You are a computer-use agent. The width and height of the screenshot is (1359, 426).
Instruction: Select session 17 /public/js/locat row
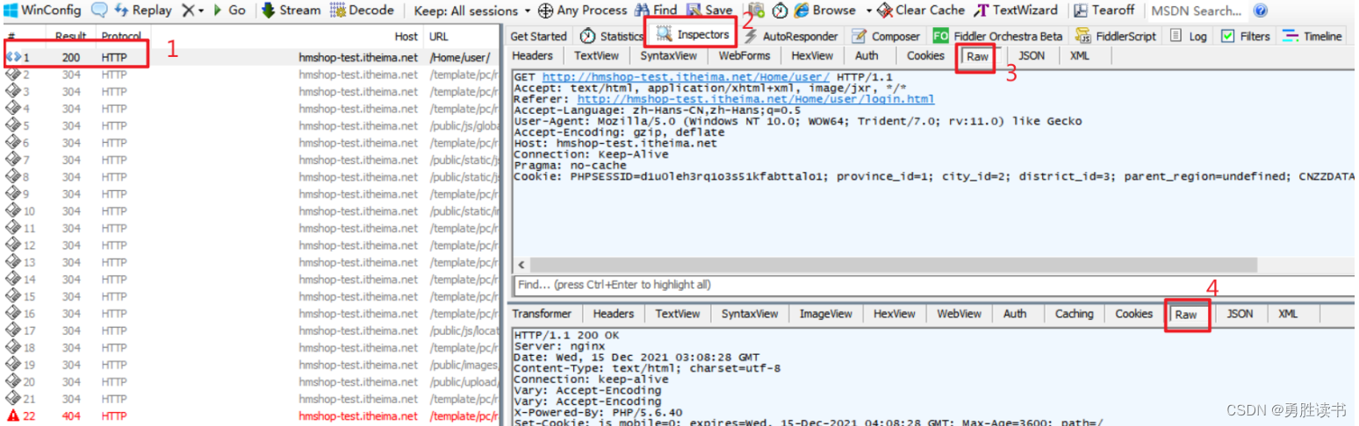(251, 330)
